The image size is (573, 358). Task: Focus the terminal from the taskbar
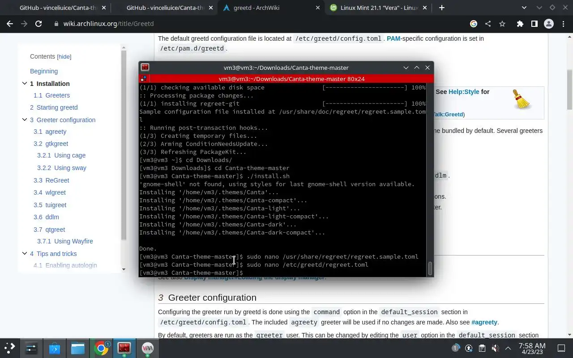124,348
